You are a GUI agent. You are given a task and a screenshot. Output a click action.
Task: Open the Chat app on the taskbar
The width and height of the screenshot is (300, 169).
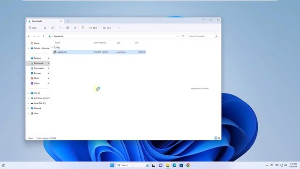(160, 165)
